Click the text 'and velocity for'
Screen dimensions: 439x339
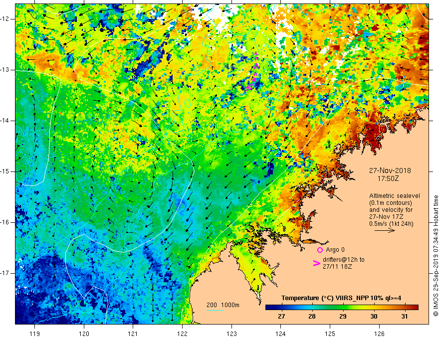[391, 210]
